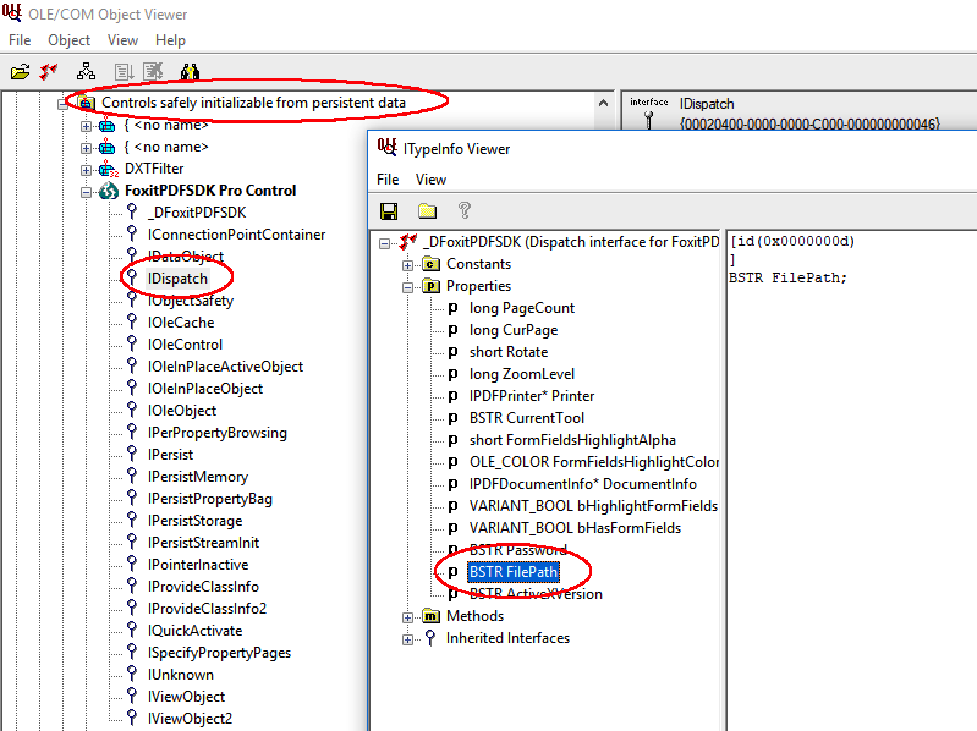Open the Object menu
The height and width of the screenshot is (731, 977).
69,40
